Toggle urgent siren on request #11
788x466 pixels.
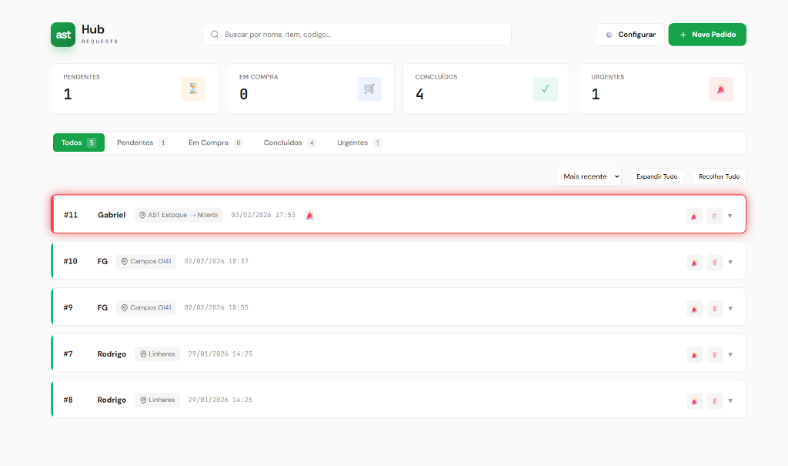tap(694, 216)
